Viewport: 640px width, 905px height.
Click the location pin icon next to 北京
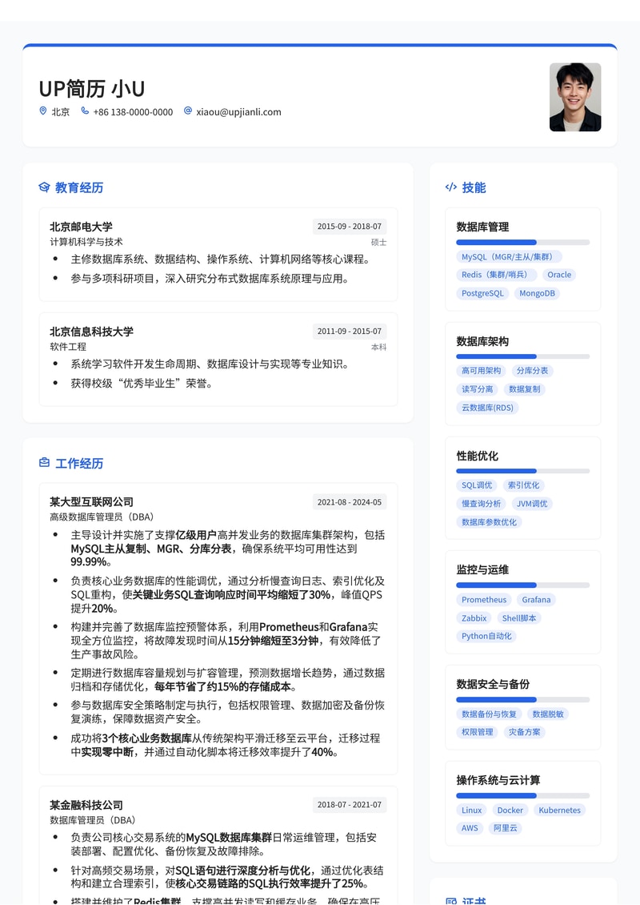(x=42, y=111)
